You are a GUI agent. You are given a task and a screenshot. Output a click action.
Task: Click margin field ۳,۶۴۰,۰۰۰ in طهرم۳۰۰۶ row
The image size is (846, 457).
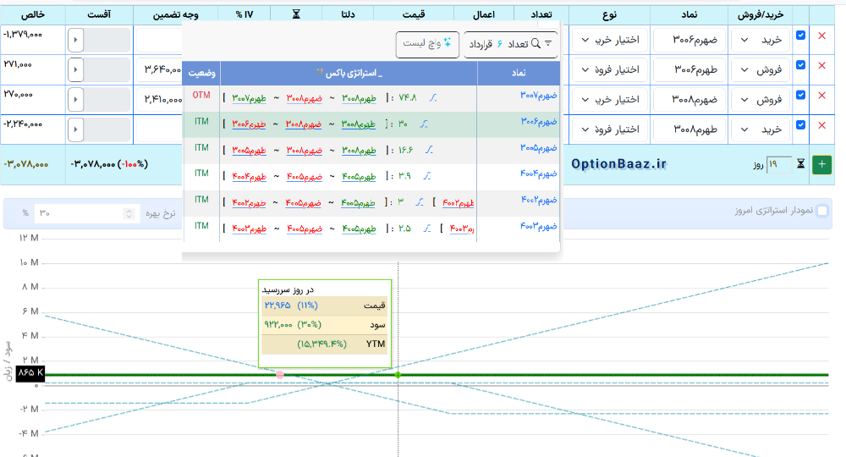click(x=160, y=69)
